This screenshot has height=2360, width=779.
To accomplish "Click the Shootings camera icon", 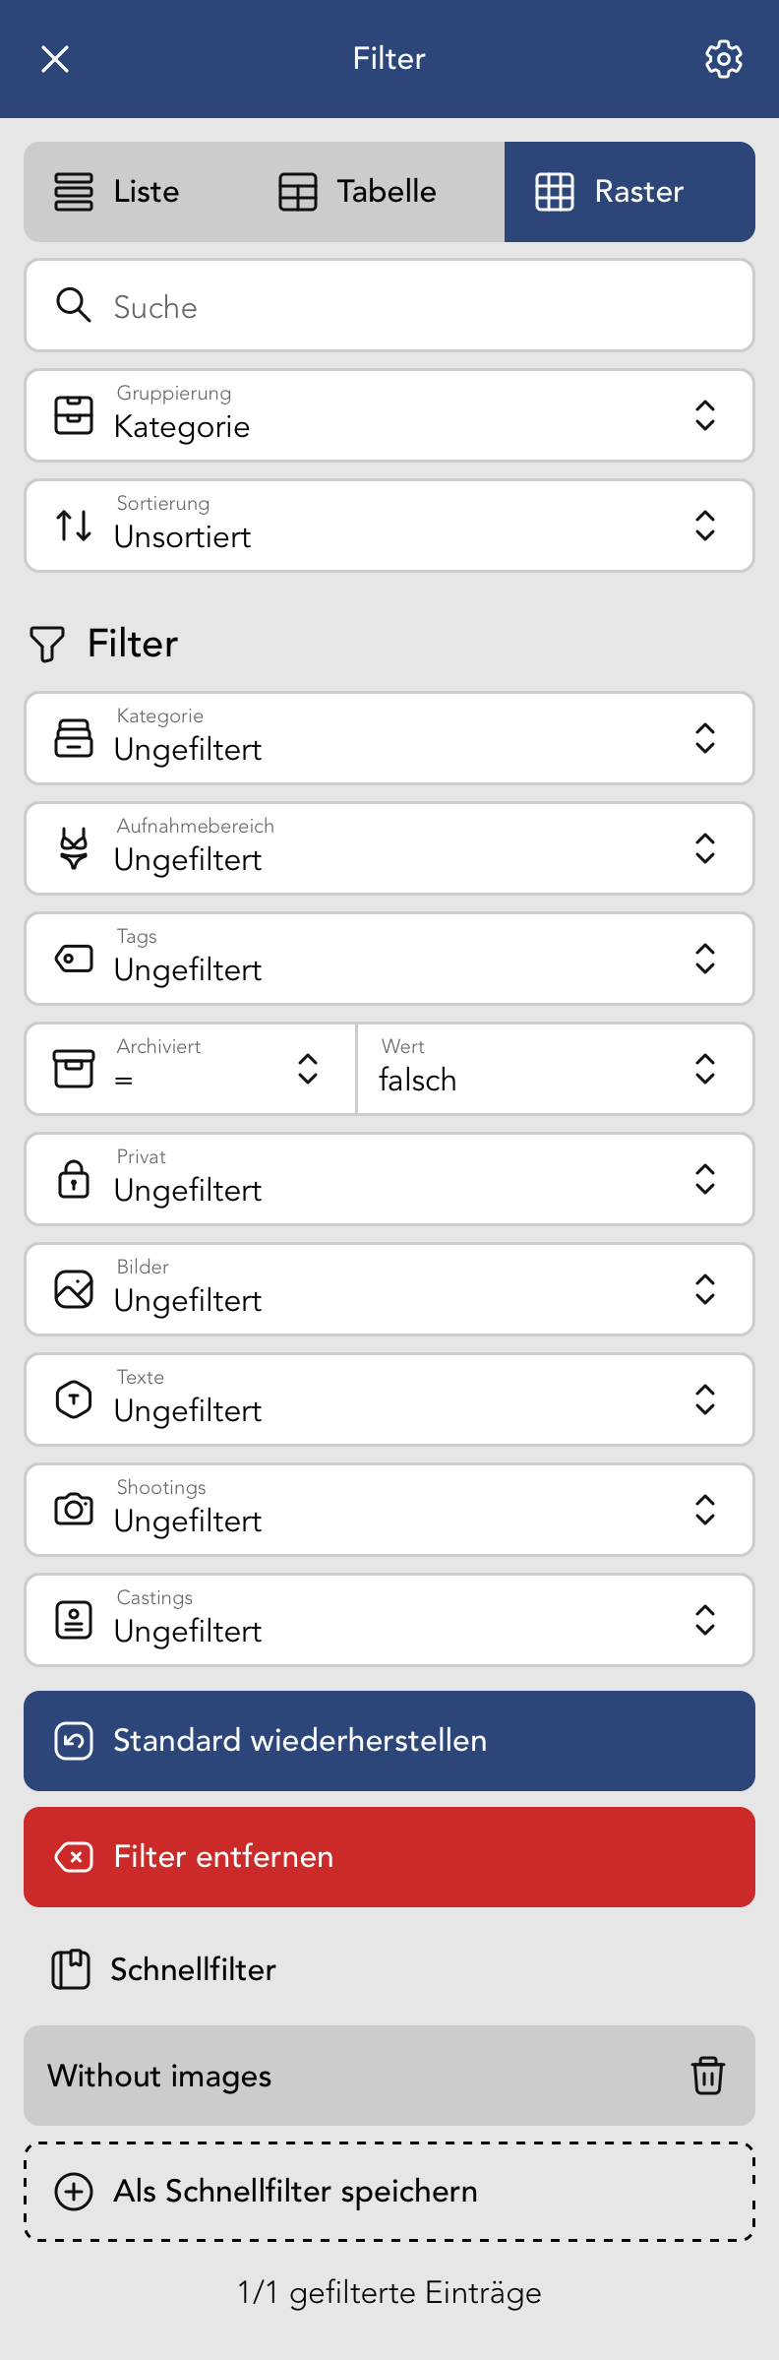I will pyautogui.click(x=73, y=1510).
